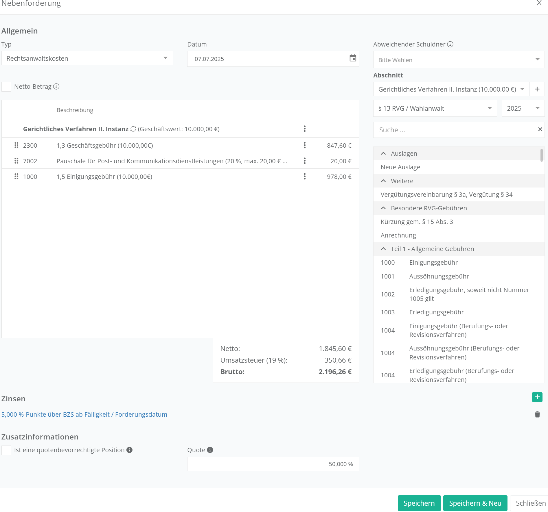Select Einigungsgebühr 1000 from the fee list
The width and height of the screenshot is (548, 512).
pyautogui.click(x=433, y=263)
